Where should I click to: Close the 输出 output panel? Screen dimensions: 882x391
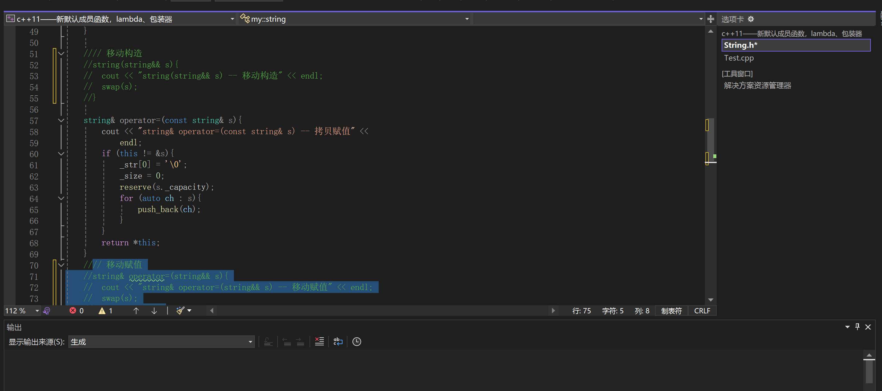point(868,327)
